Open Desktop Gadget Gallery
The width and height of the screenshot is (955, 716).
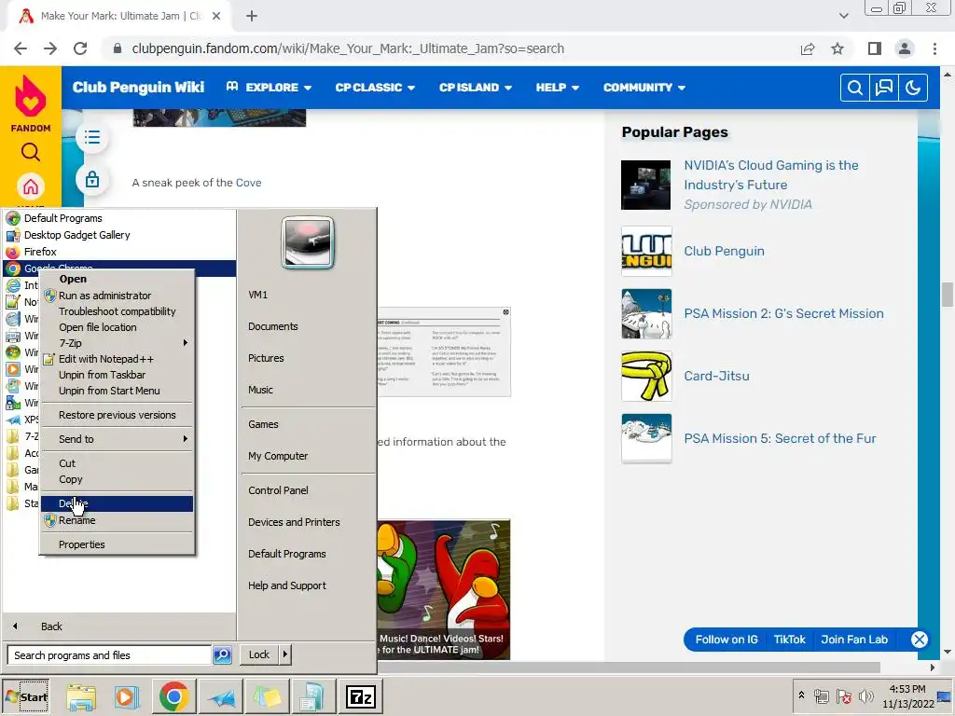119,235
